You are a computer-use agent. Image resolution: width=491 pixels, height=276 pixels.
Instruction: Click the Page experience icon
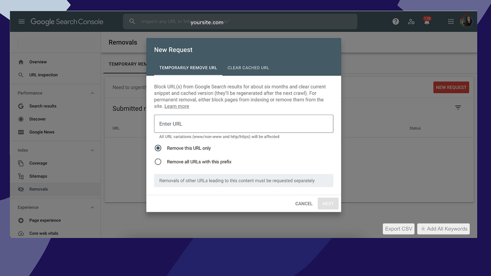[21, 220]
